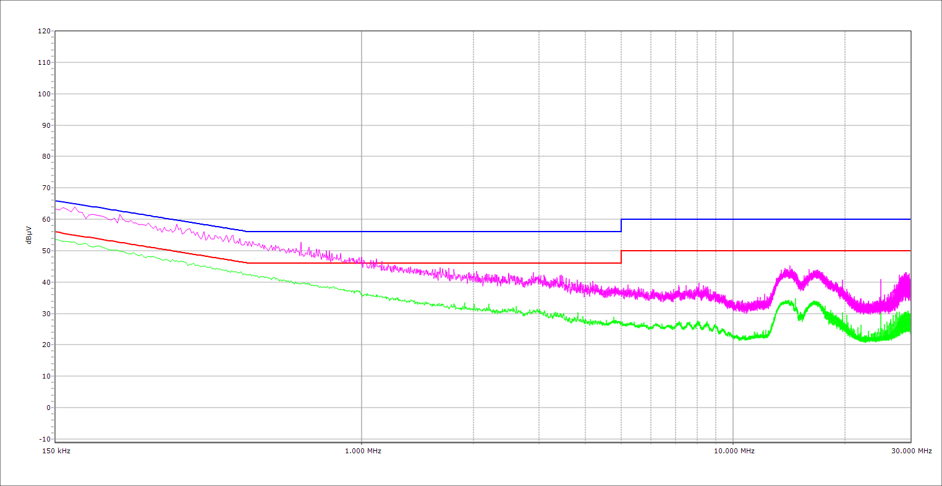Click the magenta trace start at 150 kHz
Viewport: 942px width, 486px height.
[56, 209]
